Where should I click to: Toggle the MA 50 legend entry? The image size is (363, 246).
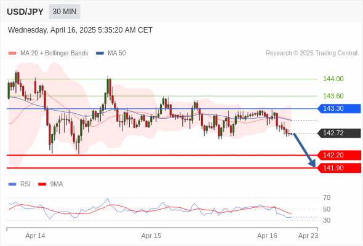tap(111, 54)
